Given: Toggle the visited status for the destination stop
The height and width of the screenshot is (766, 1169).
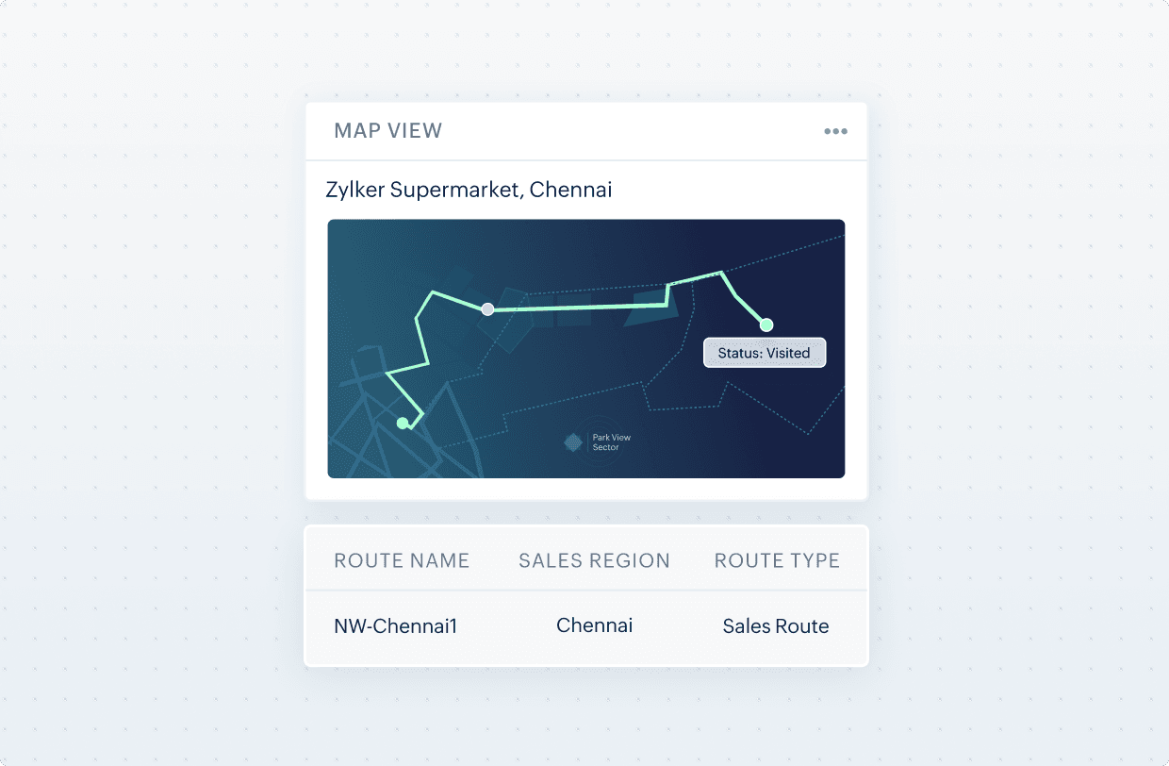Looking at the screenshot, I should tap(765, 352).
